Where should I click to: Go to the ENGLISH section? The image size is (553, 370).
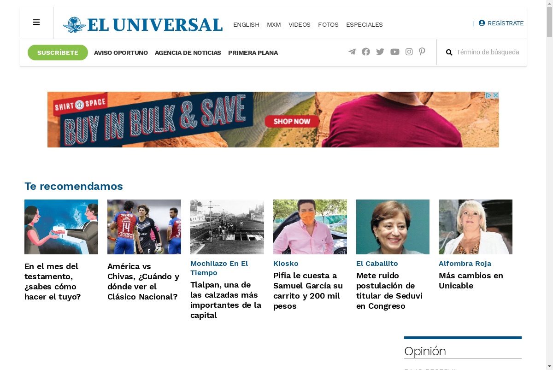tap(246, 25)
